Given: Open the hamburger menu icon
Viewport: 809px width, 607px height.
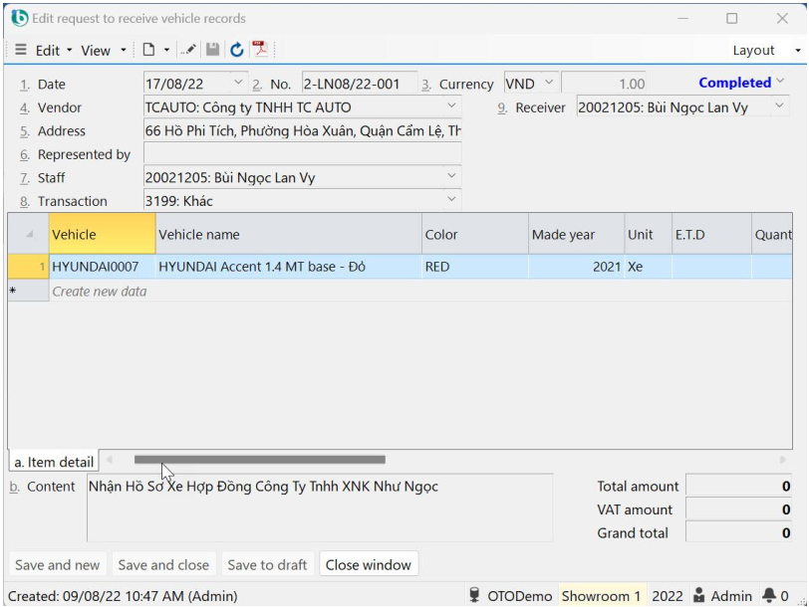Looking at the screenshot, I should click(x=19, y=50).
